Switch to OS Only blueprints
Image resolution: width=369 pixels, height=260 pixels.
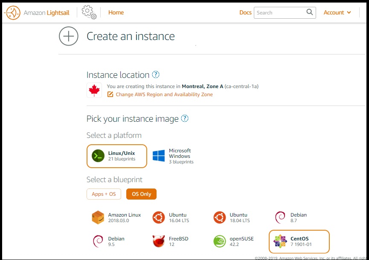click(x=141, y=194)
